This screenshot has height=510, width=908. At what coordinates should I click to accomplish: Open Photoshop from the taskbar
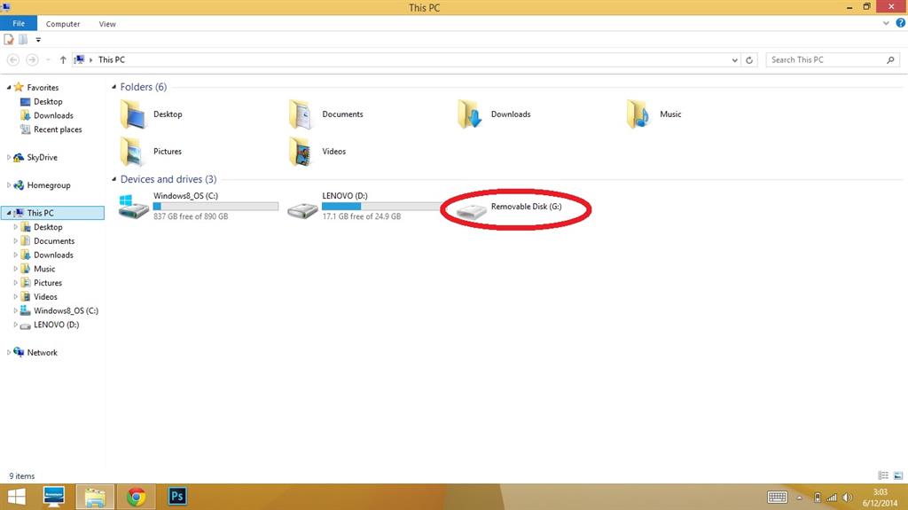177,497
